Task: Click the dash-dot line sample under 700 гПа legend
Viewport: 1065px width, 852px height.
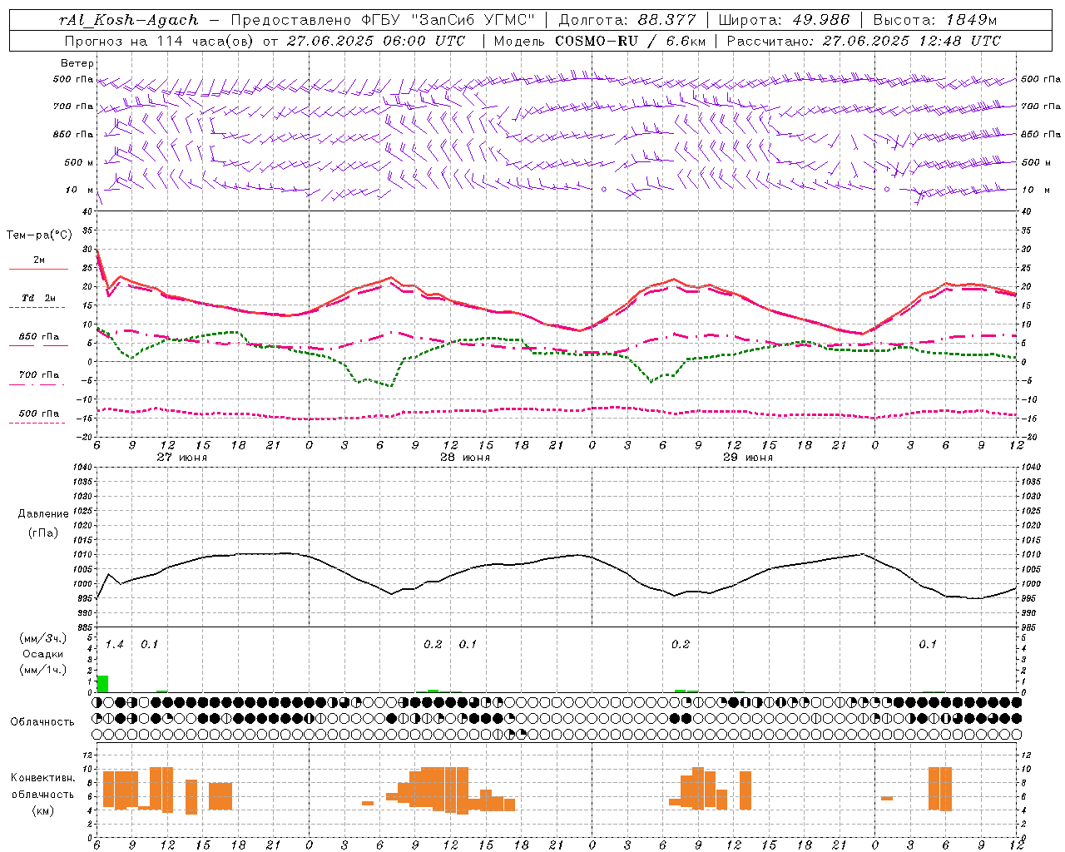Action: 37,384
